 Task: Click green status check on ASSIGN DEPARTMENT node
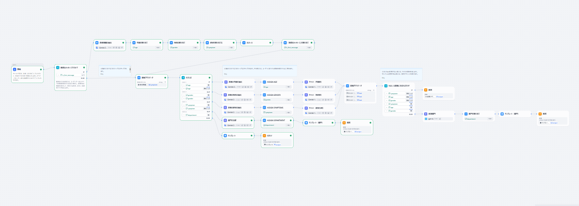pos(290,120)
